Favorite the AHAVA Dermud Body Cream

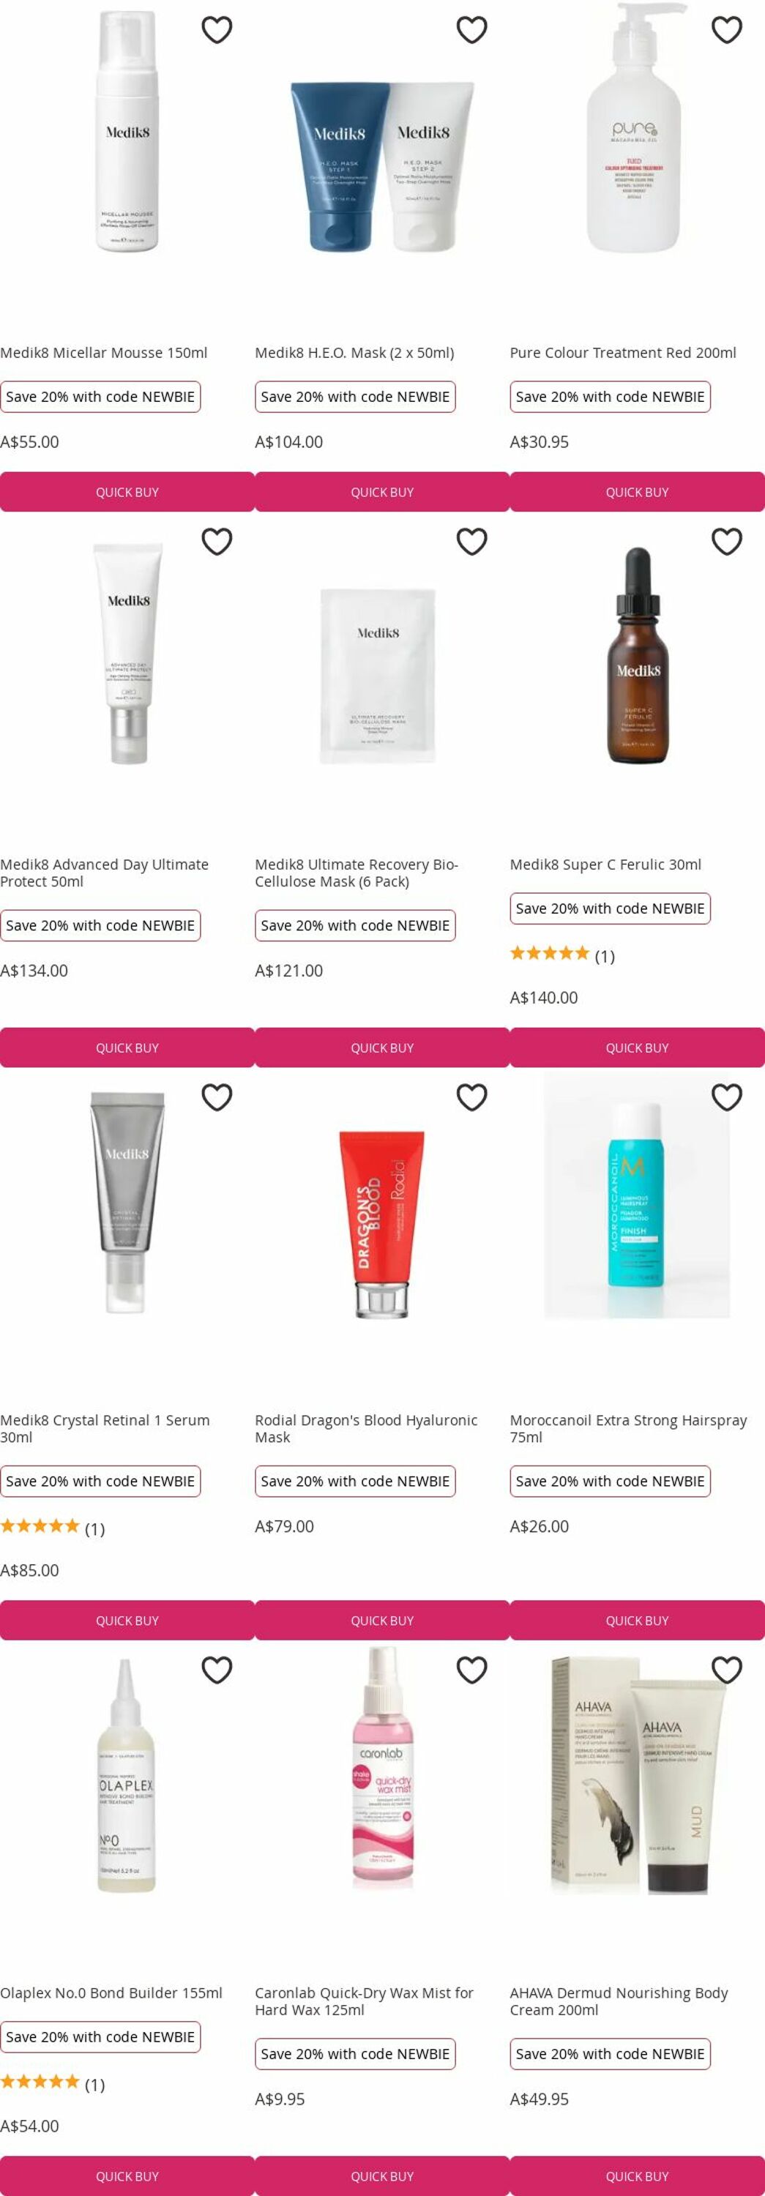click(x=727, y=1670)
